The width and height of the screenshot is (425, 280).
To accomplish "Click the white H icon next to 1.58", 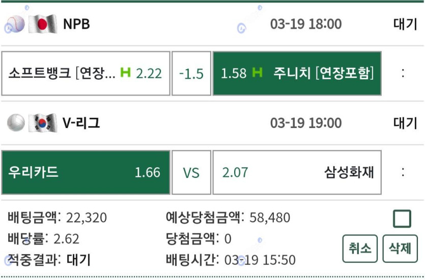I will point(258,73).
